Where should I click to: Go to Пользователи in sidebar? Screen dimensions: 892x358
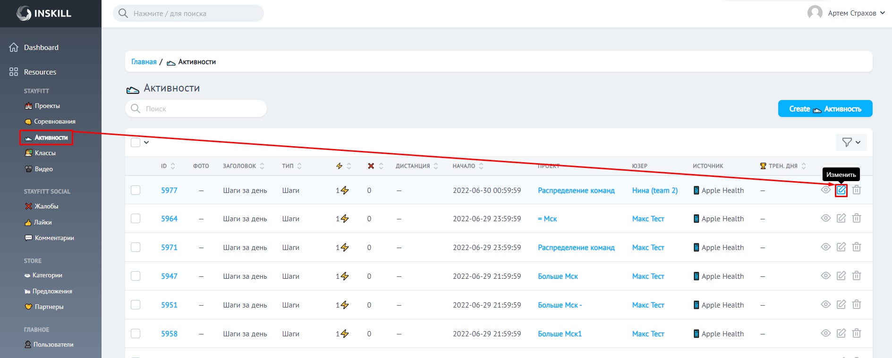[x=53, y=345]
